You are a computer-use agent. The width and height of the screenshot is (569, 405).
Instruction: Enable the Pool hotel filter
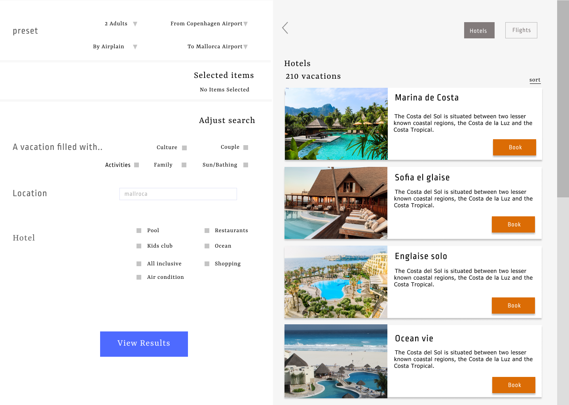click(x=138, y=230)
